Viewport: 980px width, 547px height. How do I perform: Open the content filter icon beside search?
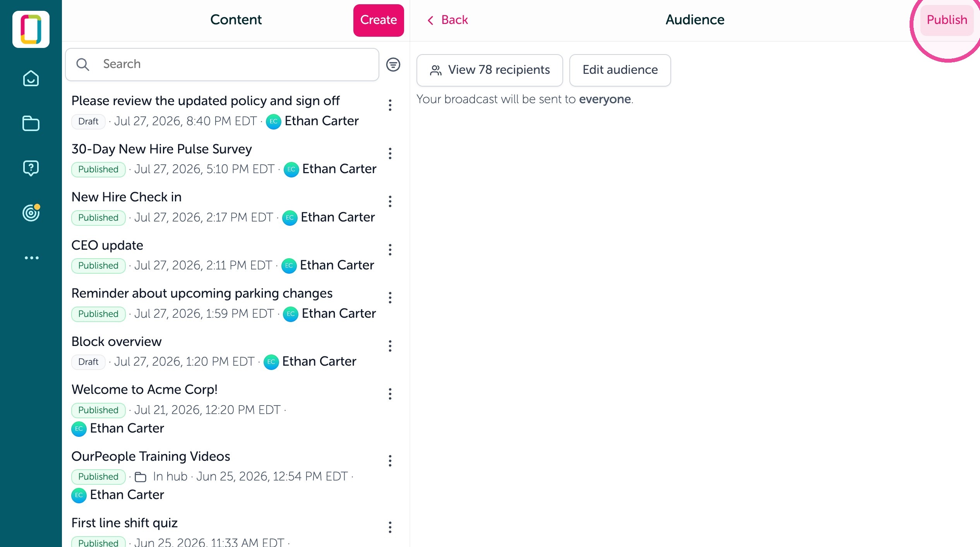coord(393,64)
